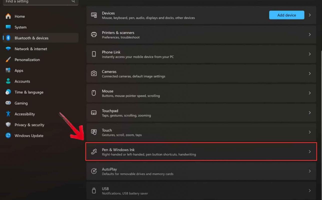Screen dimensions: 322x200
Task: Click the Touchpad row icon
Action: (x=94, y=113)
